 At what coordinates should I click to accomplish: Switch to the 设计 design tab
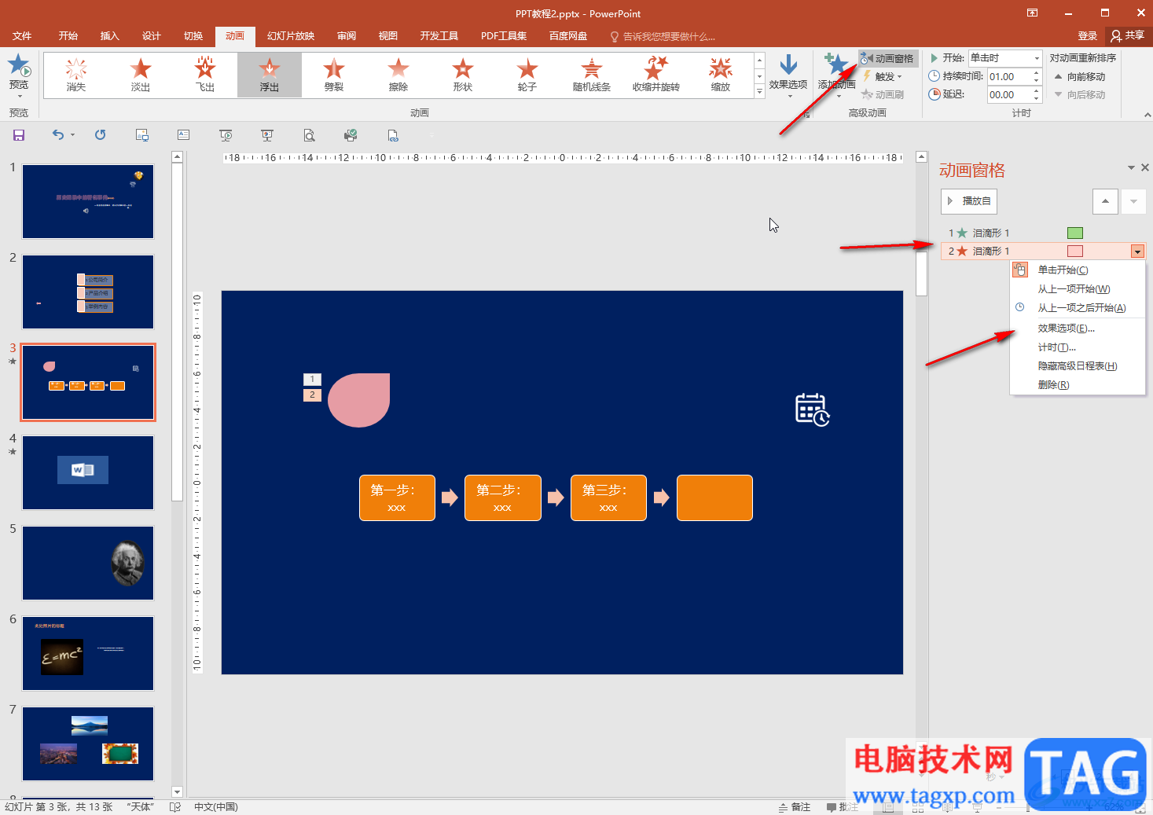(x=152, y=36)
